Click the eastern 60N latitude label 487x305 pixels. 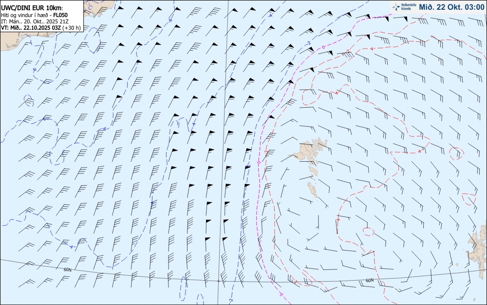[370, 281]
